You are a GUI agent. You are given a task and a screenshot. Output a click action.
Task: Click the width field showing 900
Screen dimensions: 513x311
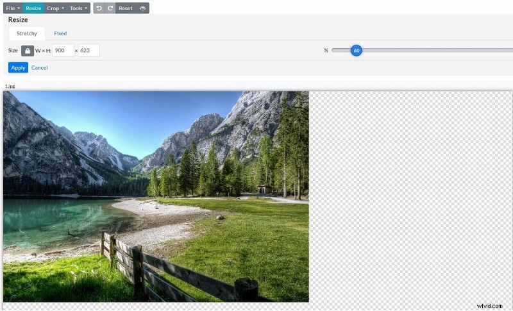point(63,51)
